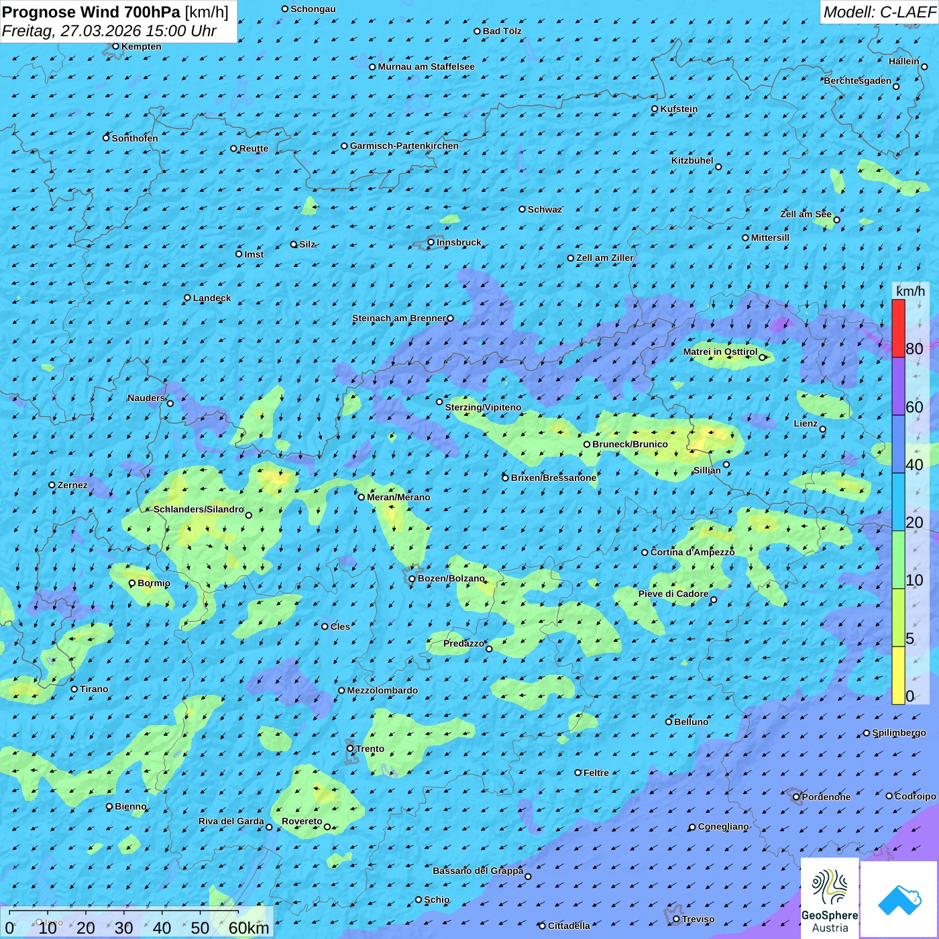Click the Landeck location marker

click(187, 298)
